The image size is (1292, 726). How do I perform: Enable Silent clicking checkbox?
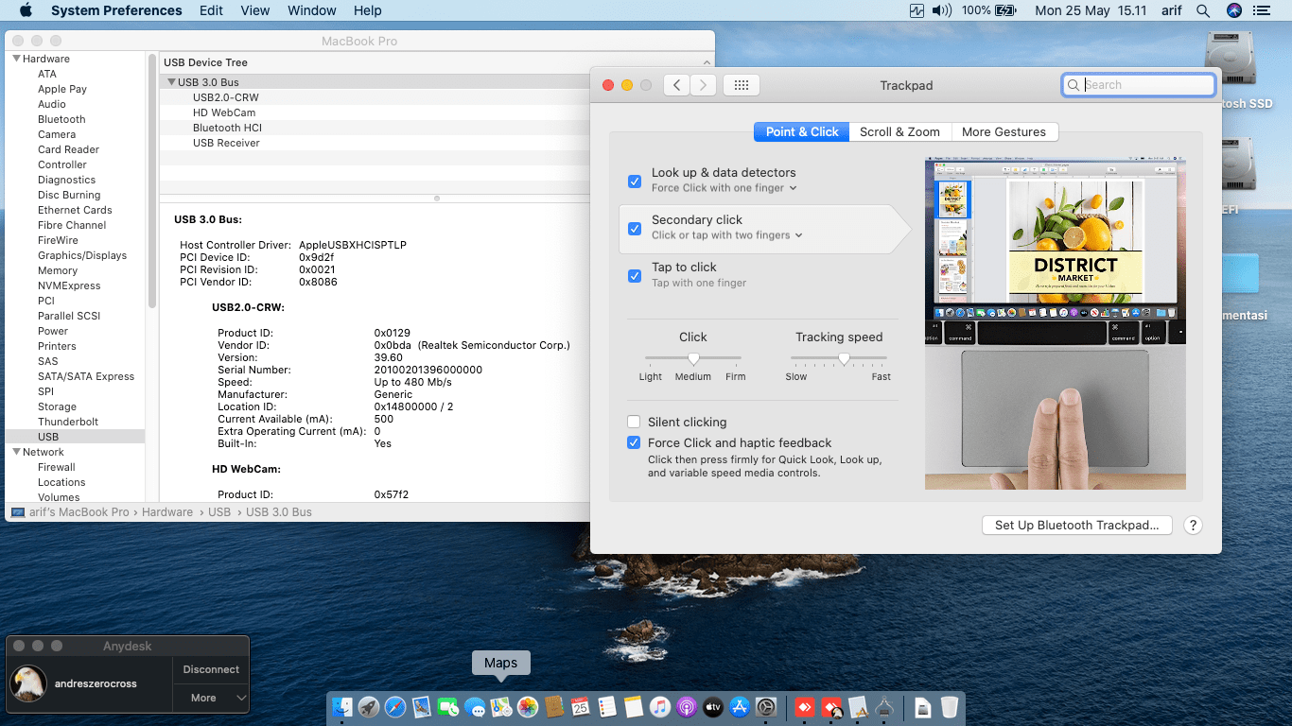pos(634,422)
